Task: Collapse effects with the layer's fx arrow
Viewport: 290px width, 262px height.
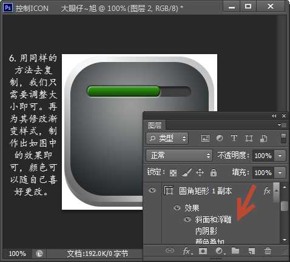Action: [x=276, y=191]
